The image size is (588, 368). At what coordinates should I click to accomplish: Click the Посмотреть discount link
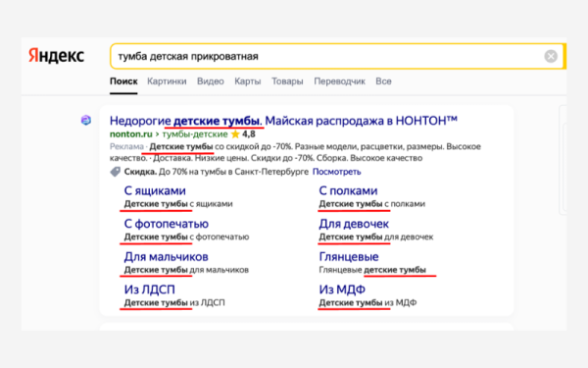pyautogui.click(x=337, y=172)
